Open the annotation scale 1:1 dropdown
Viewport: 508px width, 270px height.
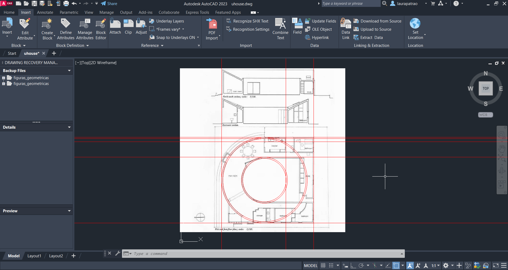coord(436,265)
